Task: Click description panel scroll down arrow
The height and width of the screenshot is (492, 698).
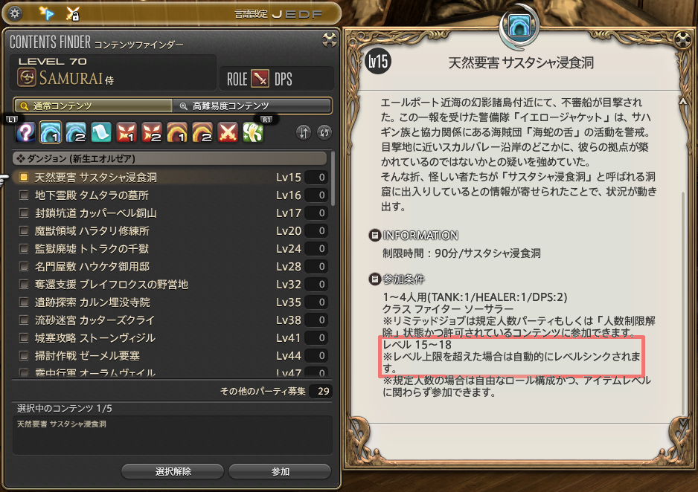Action: point(683,422)
